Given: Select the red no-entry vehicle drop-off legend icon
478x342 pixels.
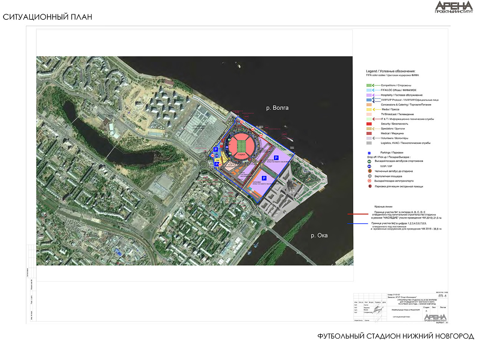Looking at the screenshot, I should point(369,181).
